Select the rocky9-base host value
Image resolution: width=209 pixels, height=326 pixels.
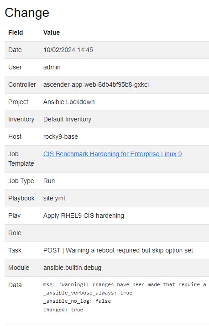coord(61,137)
